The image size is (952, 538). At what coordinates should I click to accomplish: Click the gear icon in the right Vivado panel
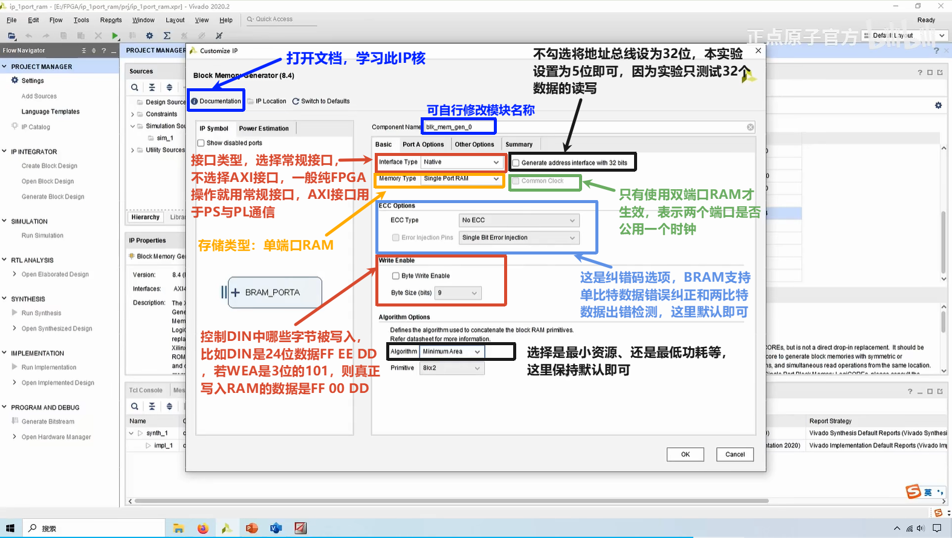coord(938,105)
